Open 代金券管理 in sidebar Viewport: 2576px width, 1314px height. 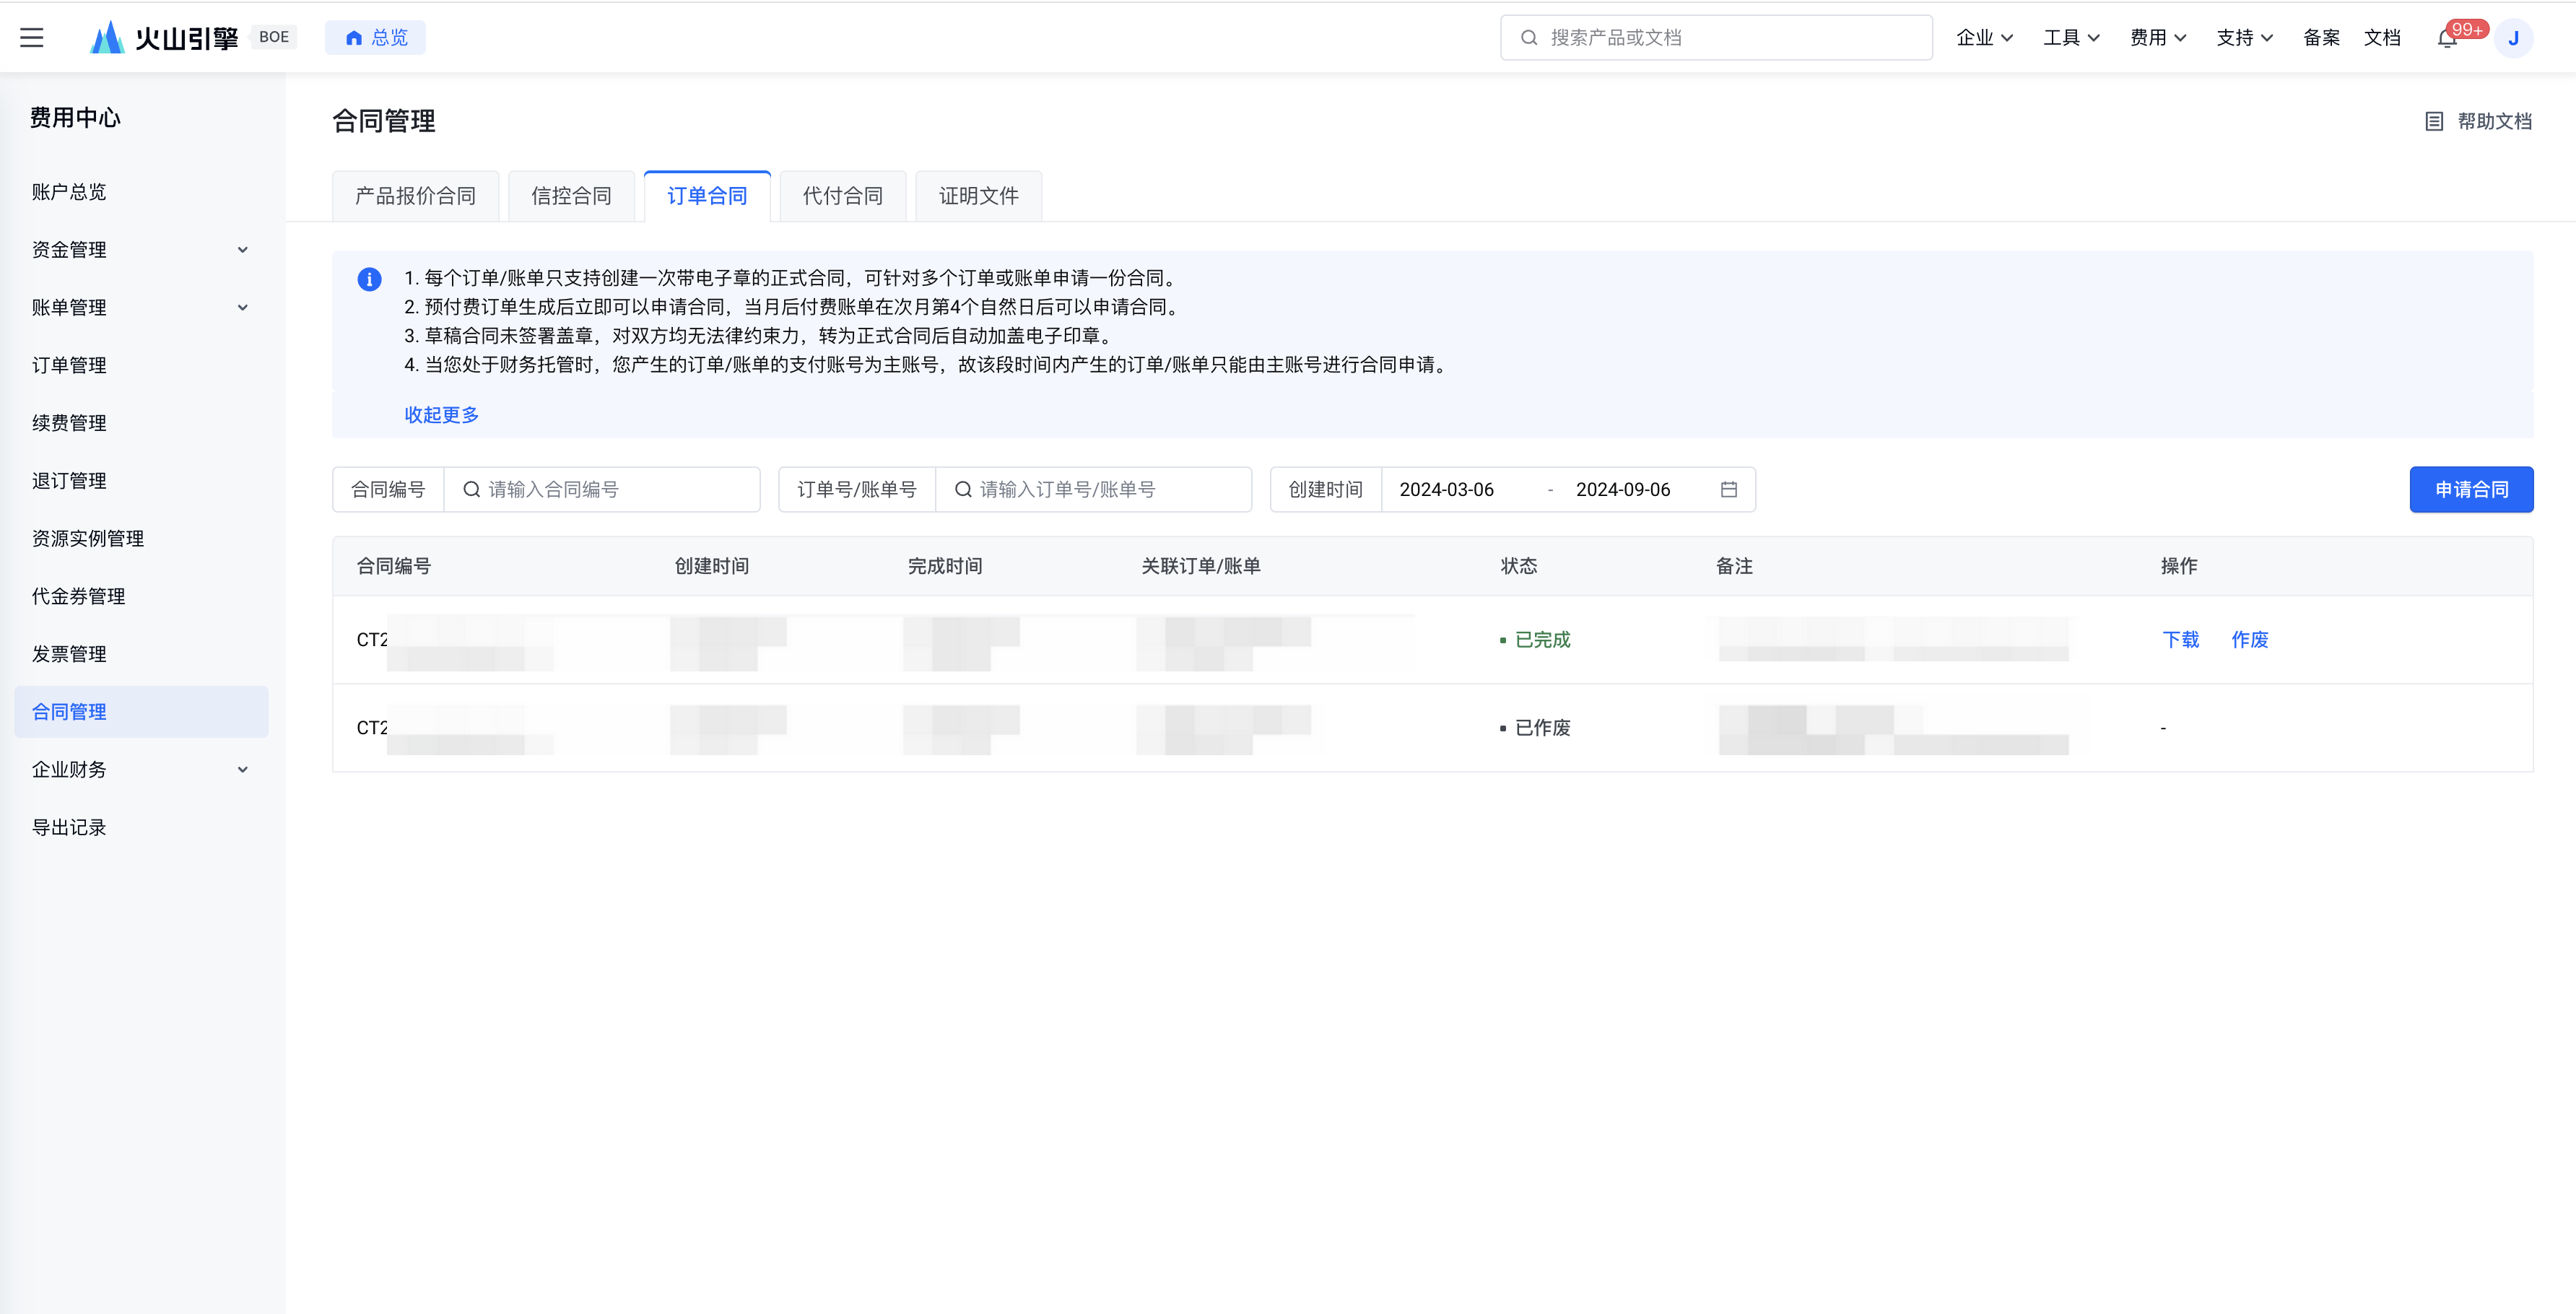click(x=78, y=596)
